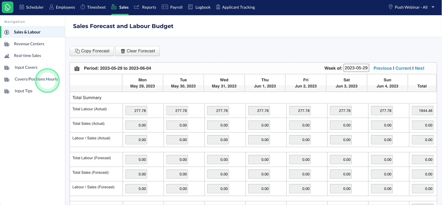
Task: Click the Real-time Sales bar chart icon
Action: 7,56
